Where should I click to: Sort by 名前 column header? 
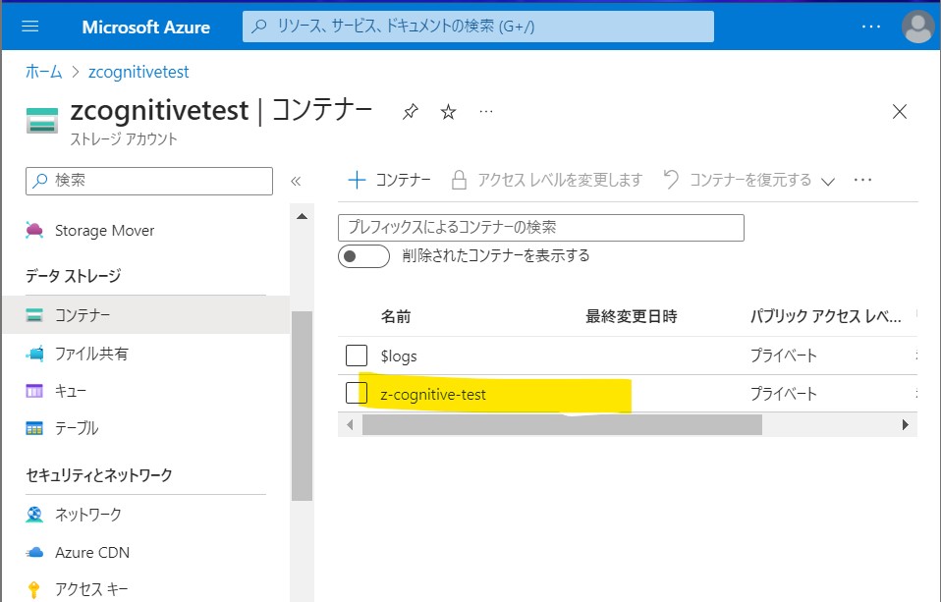[396, 316]
